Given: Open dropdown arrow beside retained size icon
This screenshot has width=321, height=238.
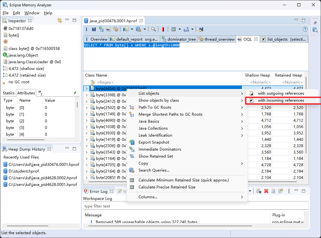Looking at the screenshot, I should pyautogui.click(x=180, y=29).
